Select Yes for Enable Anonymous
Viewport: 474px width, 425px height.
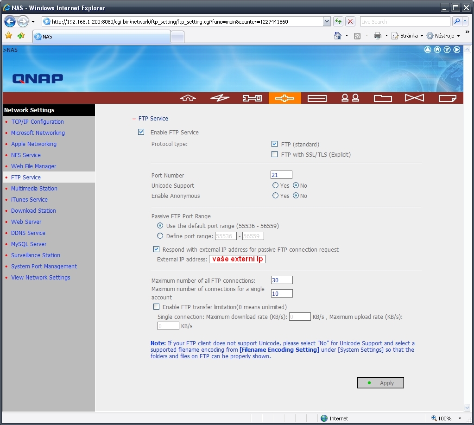(x=275, y=195)
